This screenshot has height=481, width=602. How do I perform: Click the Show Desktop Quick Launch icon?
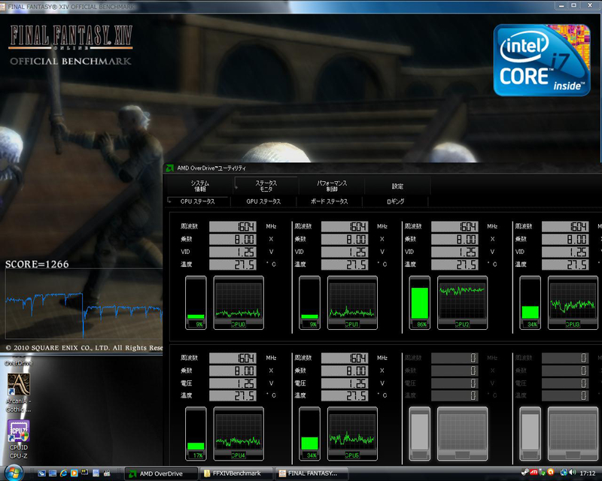pos(41,473)
